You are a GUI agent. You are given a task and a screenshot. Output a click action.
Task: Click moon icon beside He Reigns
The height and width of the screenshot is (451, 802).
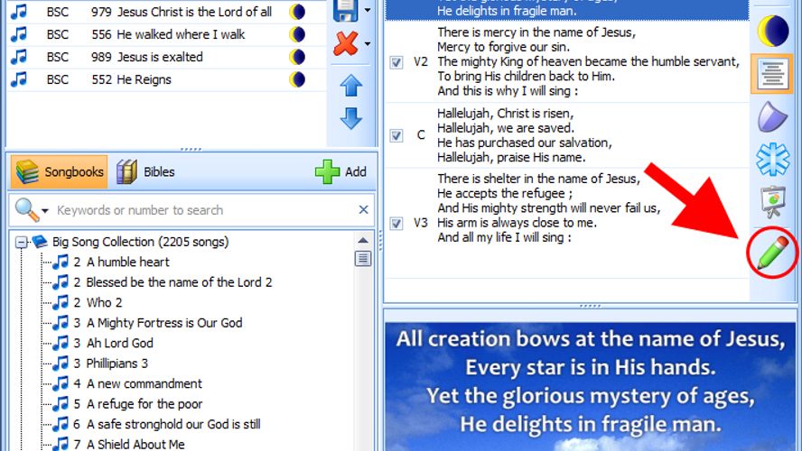[297, 79]
